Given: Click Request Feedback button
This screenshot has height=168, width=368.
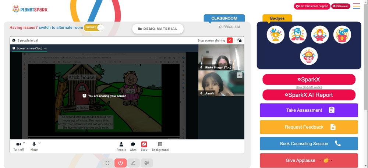Looking at the screenshot, I should 309,127.
